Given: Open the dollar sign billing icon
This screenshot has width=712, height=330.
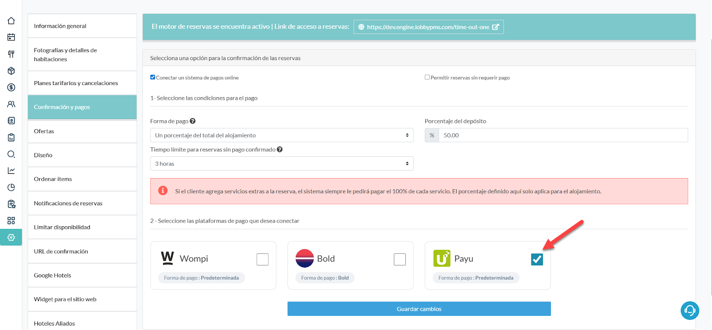Looking at the screenshot, I should [x=11, y=88].
